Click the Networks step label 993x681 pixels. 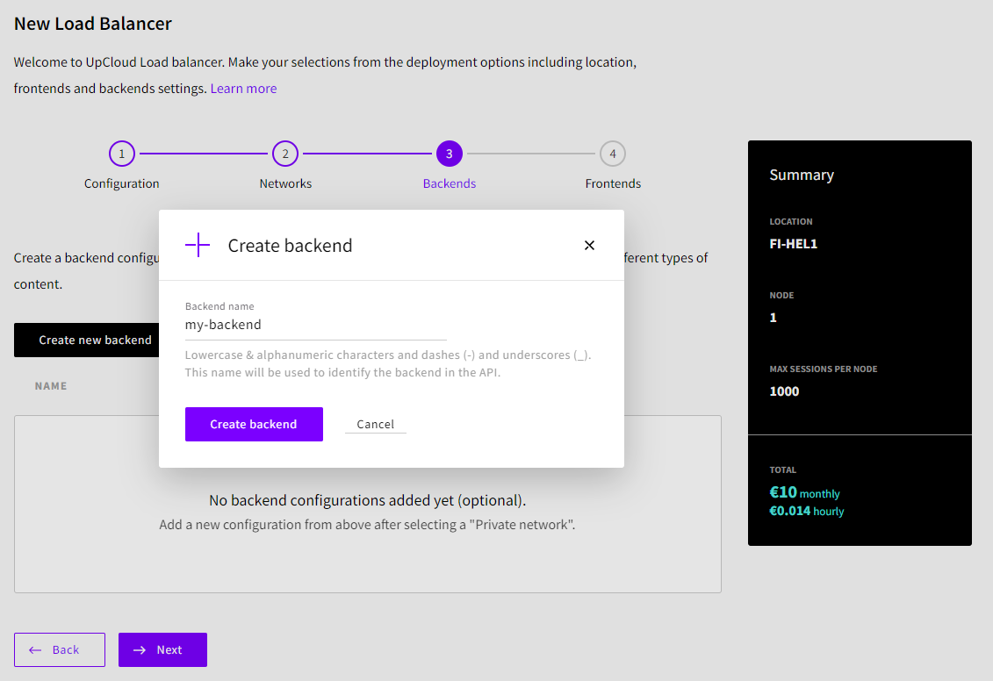pos(285,183)
